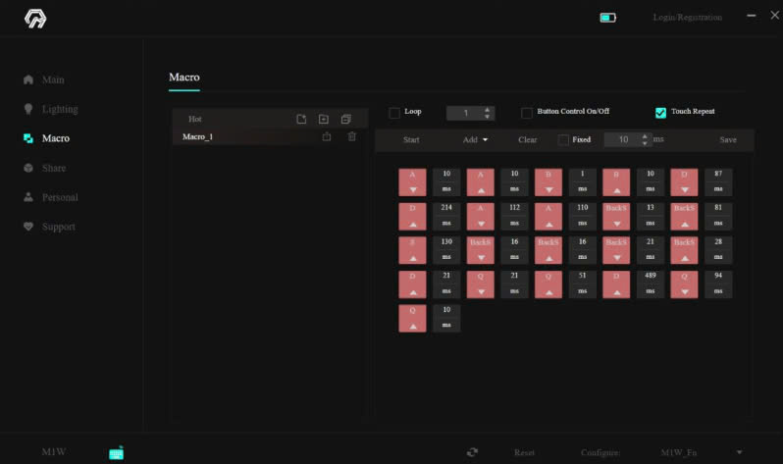The image size is (783, 464).
Task: Expand the M1W_Fn configuration dropdown
Action: (739, 452)
